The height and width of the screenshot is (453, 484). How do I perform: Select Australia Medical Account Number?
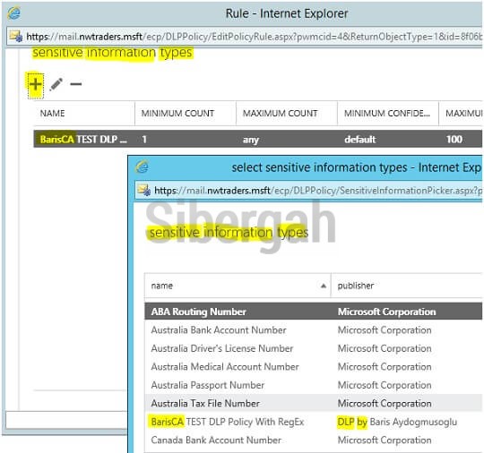[314, 367]
